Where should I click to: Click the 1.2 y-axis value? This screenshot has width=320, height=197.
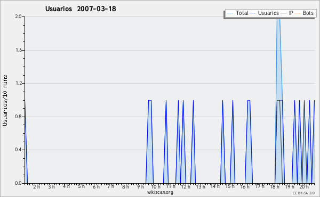tap(18, 83)
